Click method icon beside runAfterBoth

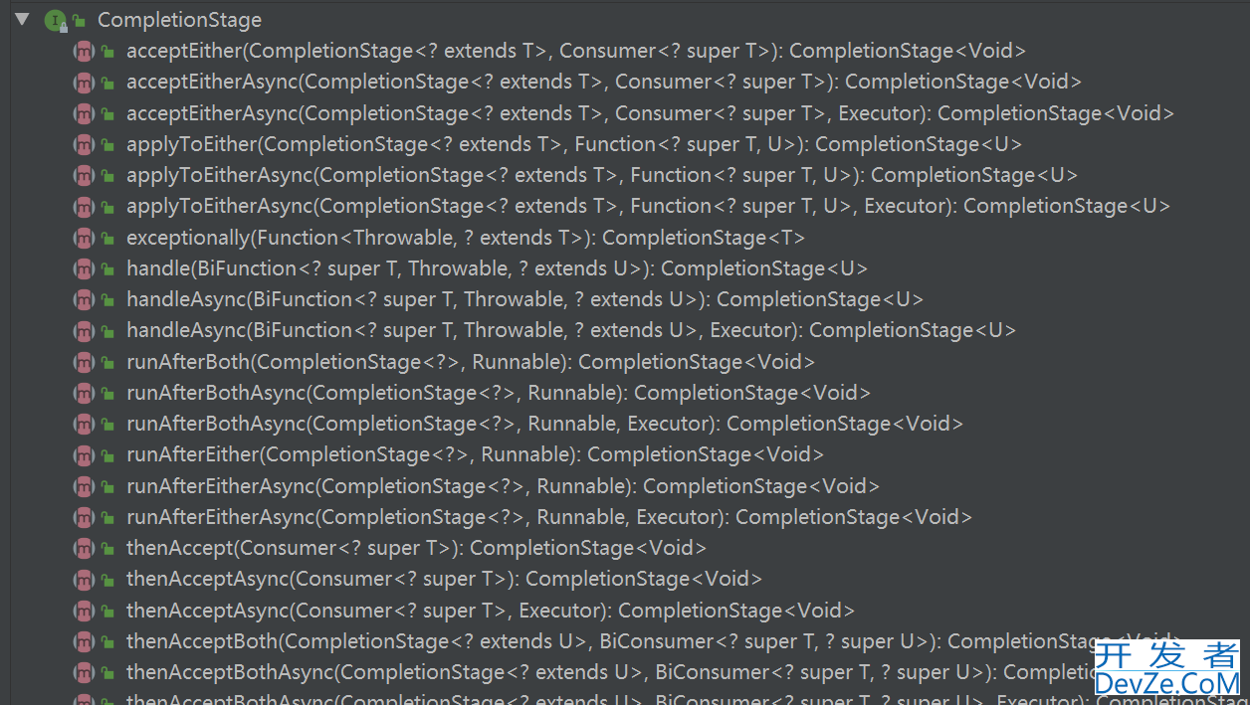[84, 362]
